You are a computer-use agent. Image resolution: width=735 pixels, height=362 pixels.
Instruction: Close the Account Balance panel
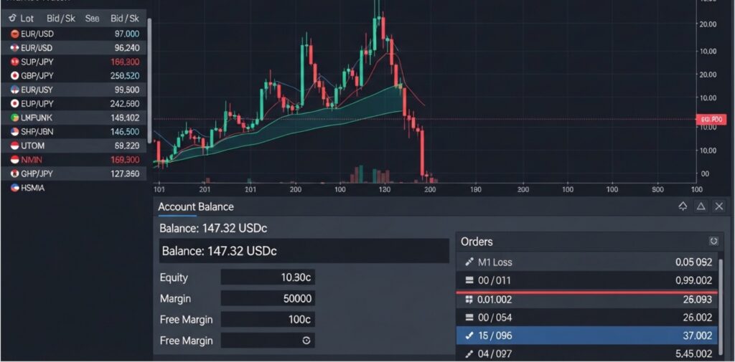[719, 206]
